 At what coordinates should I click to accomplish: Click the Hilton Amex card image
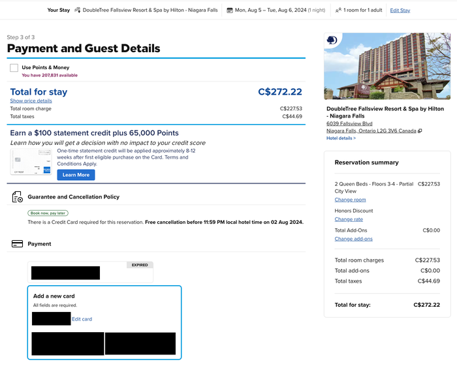point(31,162)
